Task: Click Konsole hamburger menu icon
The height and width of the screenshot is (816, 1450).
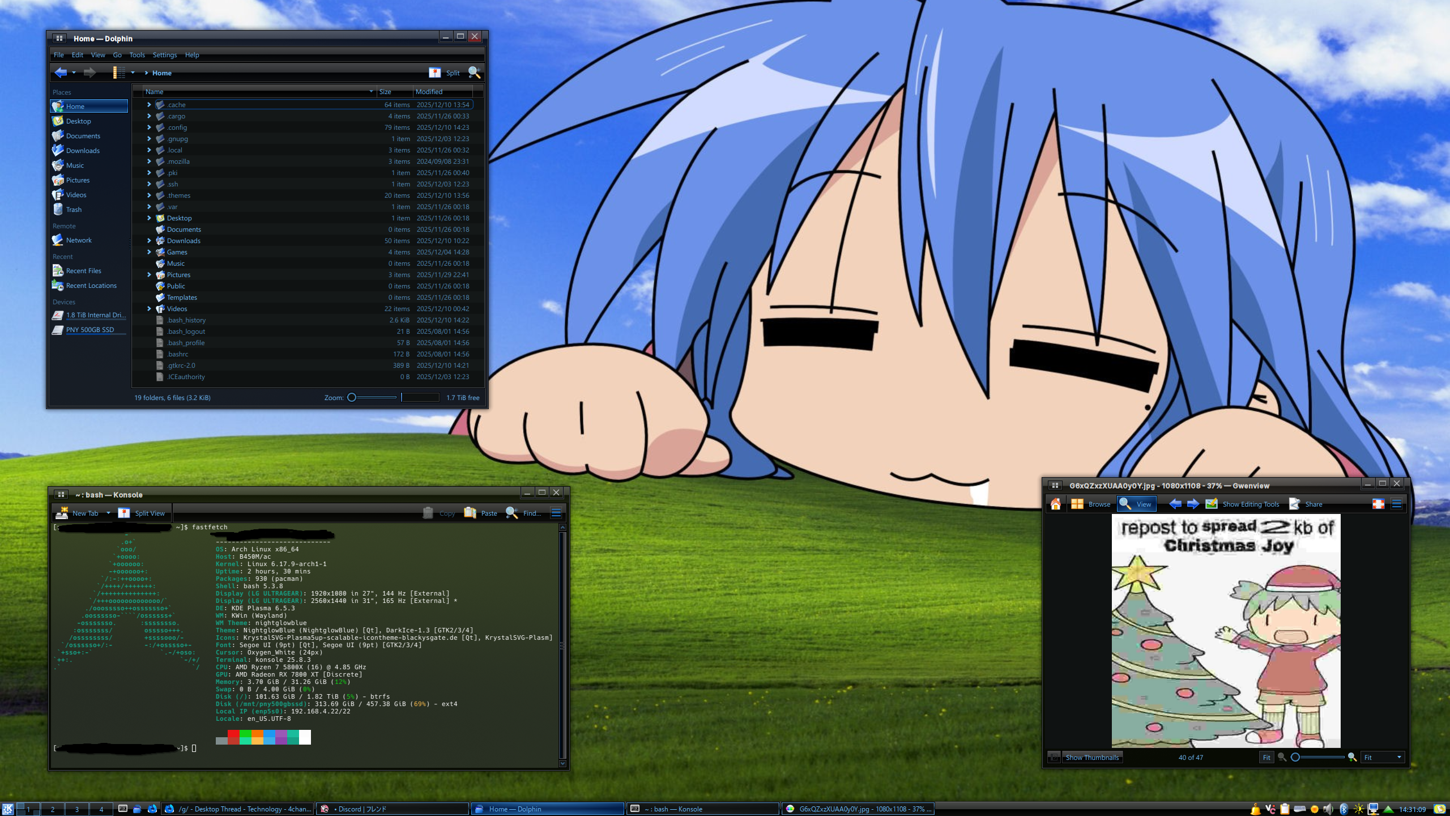Action: click(556, 513)
